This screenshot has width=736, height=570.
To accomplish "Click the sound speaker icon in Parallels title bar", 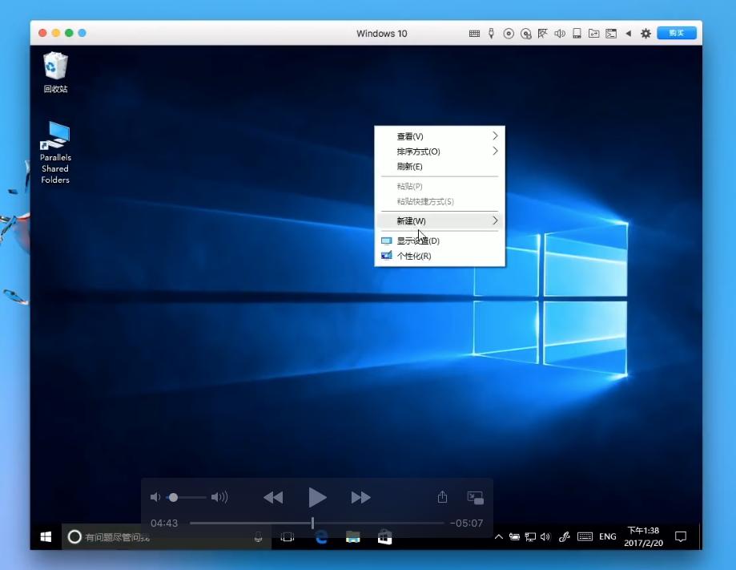I will tap(560, 34).
